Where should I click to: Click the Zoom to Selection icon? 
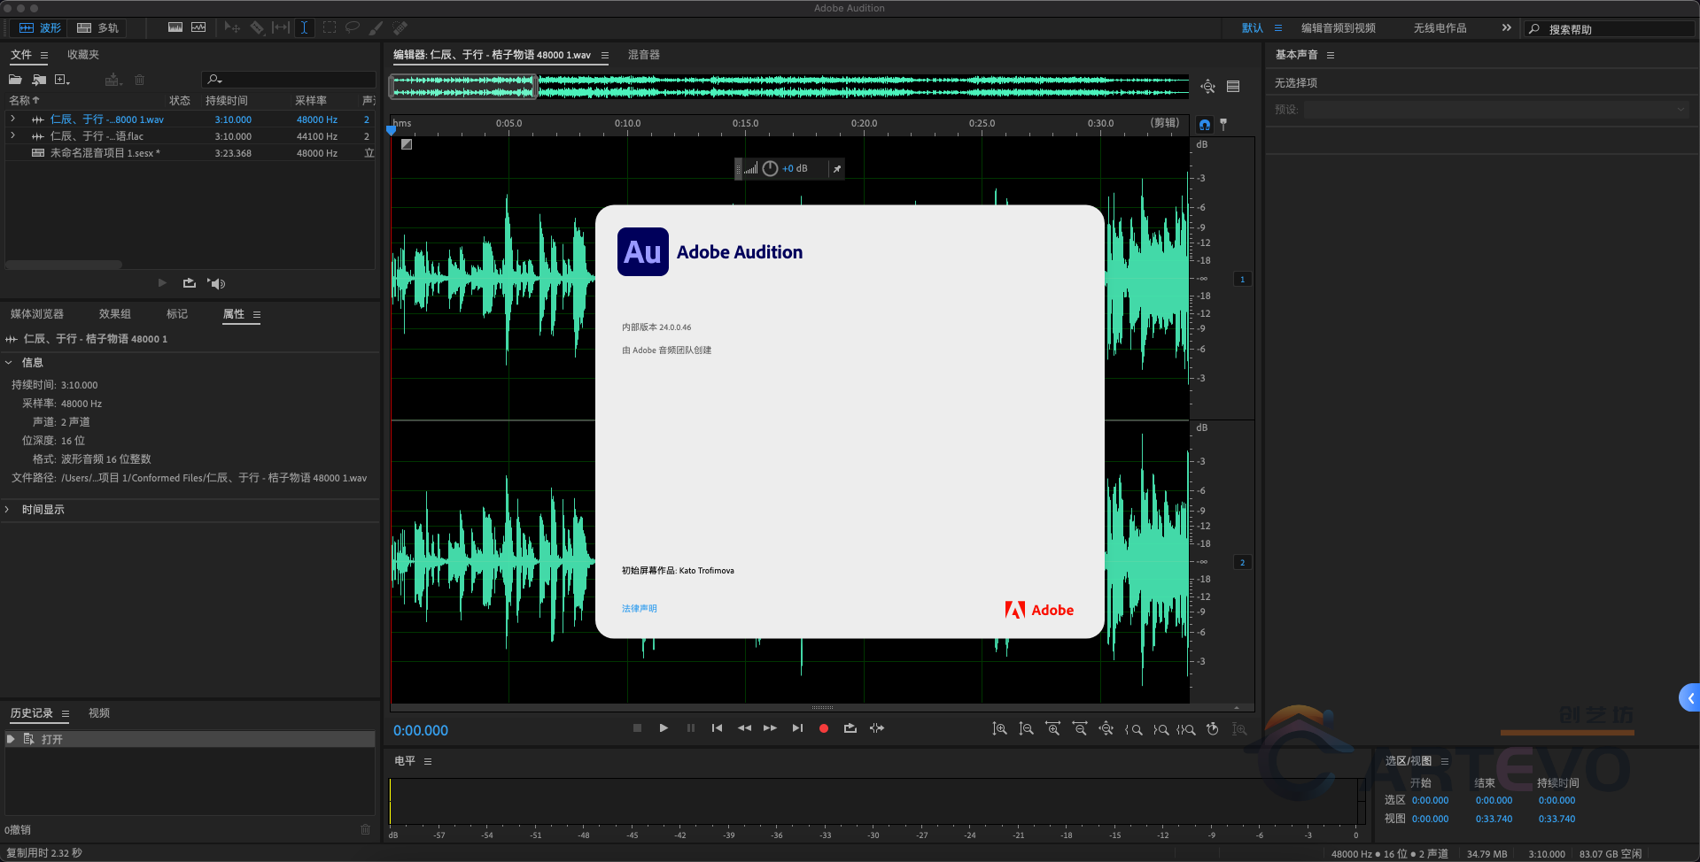pyautogui.click(x=1186, y=729)
